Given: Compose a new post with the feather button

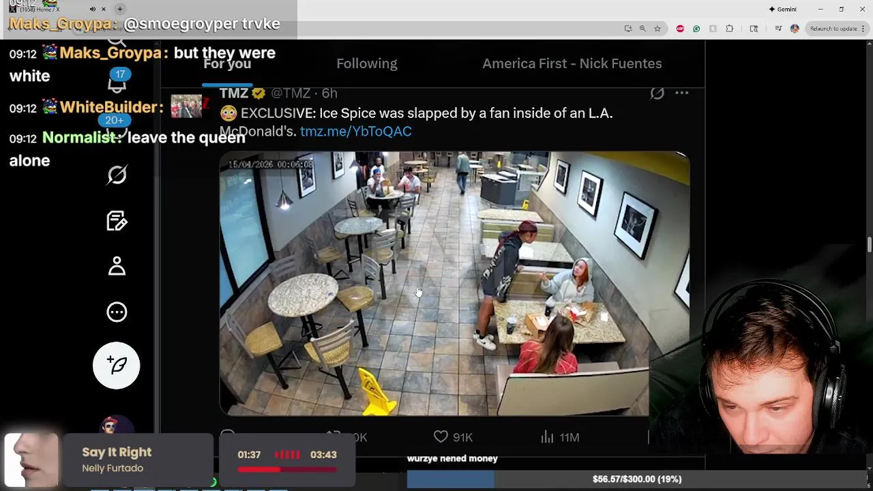Looking at the screenshot, I should click(x=117, y=366).
